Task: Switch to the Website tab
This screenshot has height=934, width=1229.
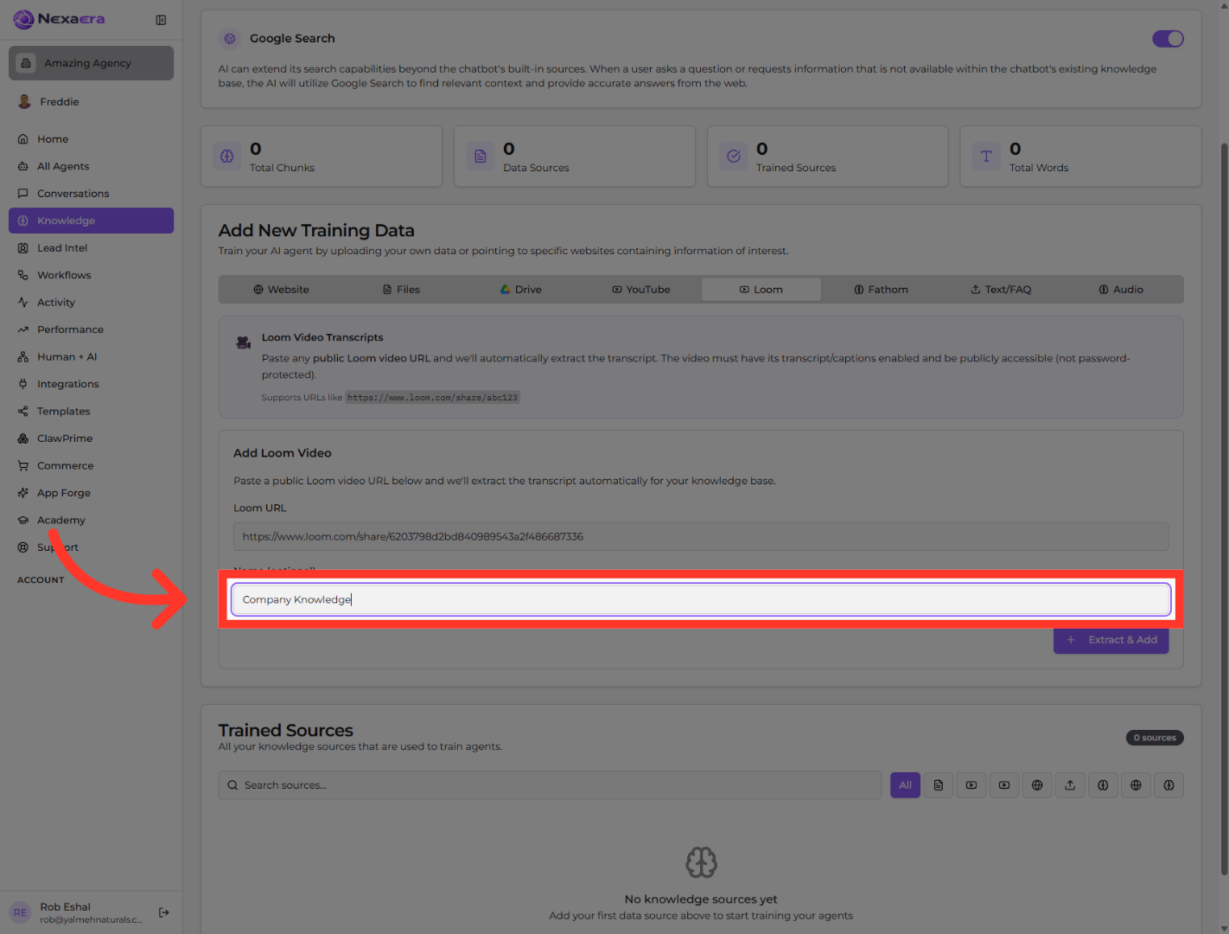Action: [x=281, y=290]
